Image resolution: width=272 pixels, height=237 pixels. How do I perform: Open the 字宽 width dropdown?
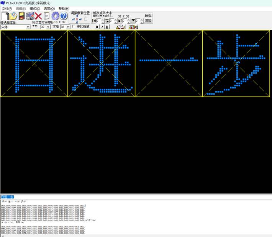tap(48, 27)
